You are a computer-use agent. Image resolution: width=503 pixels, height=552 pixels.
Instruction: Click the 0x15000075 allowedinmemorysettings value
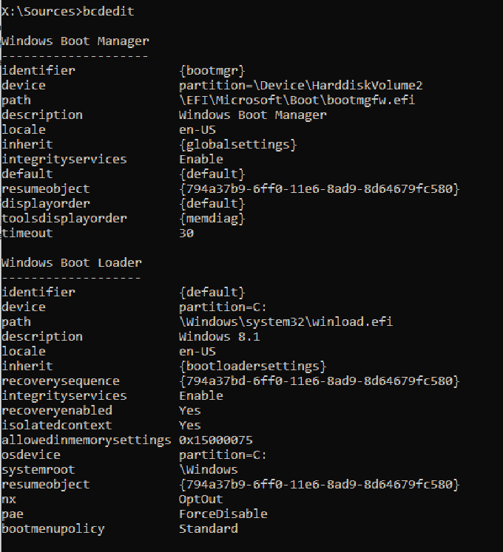(x=215, y=440)
